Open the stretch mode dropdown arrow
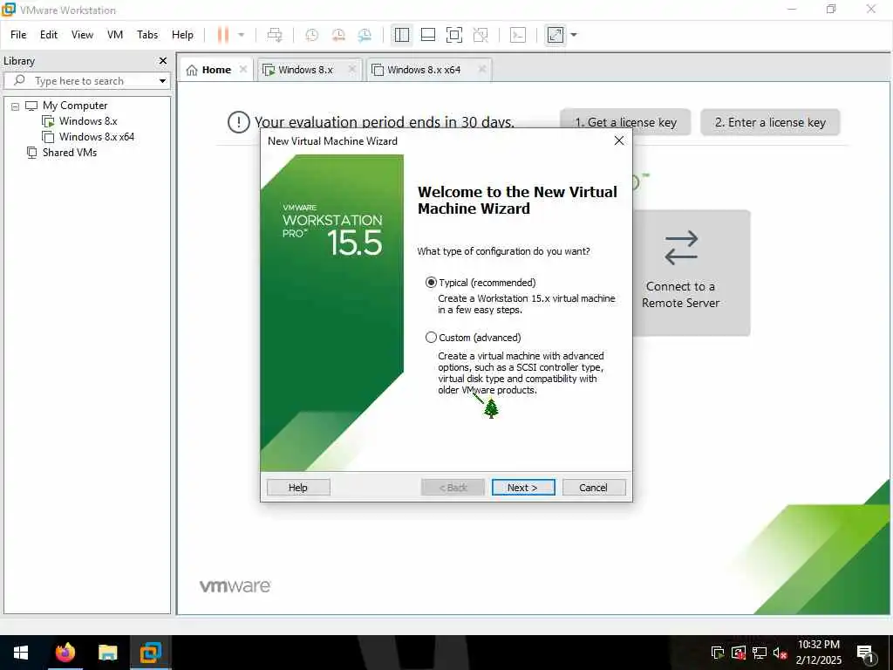Viewport: 893px width, 670px height. pos(574,35)
